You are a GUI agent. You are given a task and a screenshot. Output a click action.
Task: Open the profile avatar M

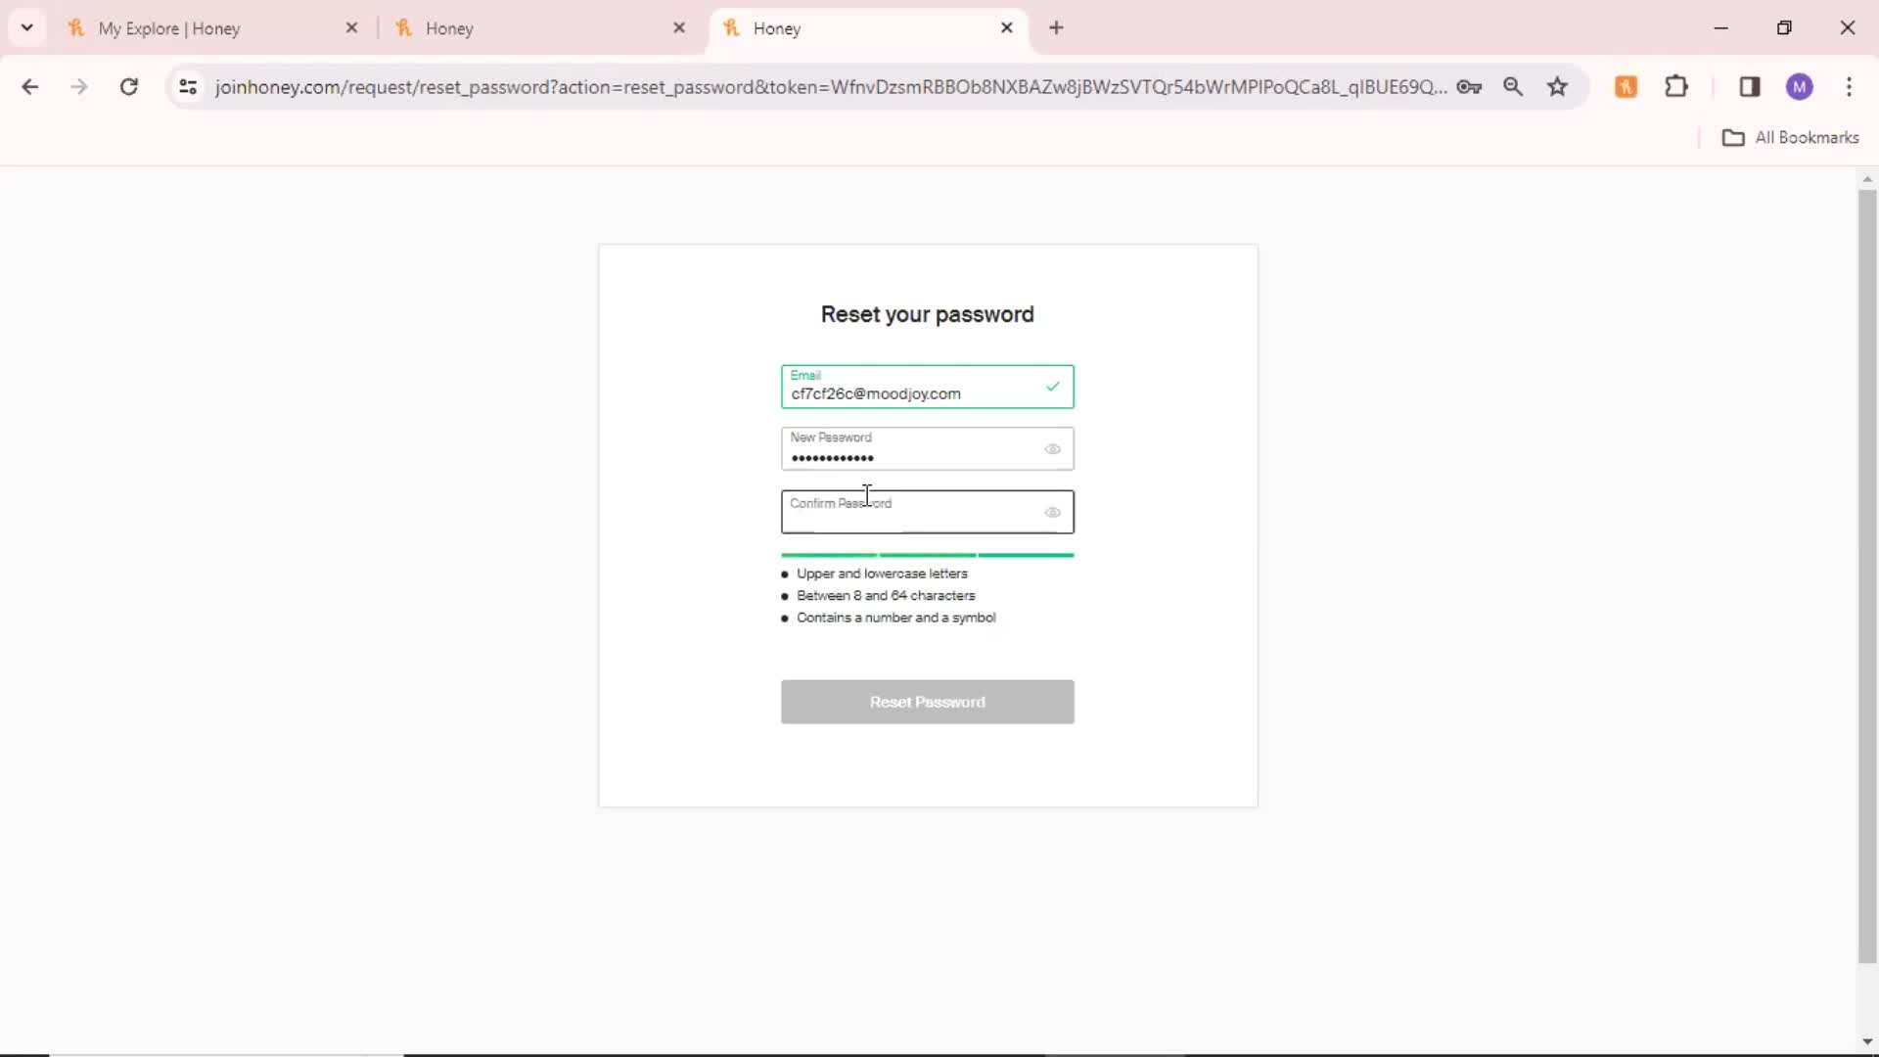click(x=1800, y=87)
